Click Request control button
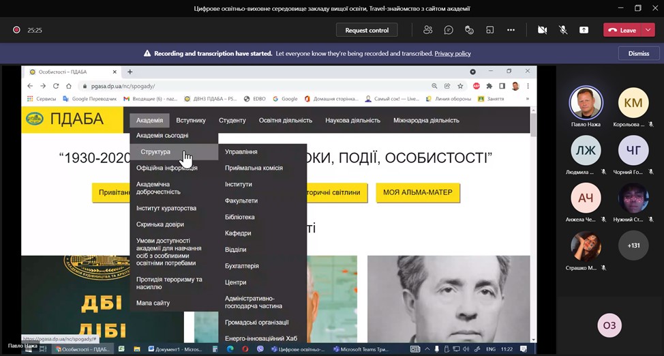This screenshot has width=664, height=356. pyautogui.click(x=367, y=30)
